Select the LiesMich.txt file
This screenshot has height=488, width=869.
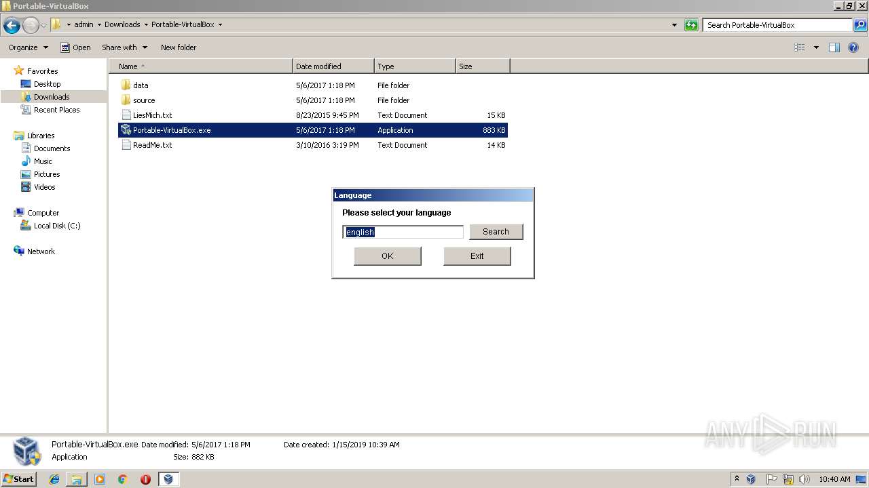313,115
